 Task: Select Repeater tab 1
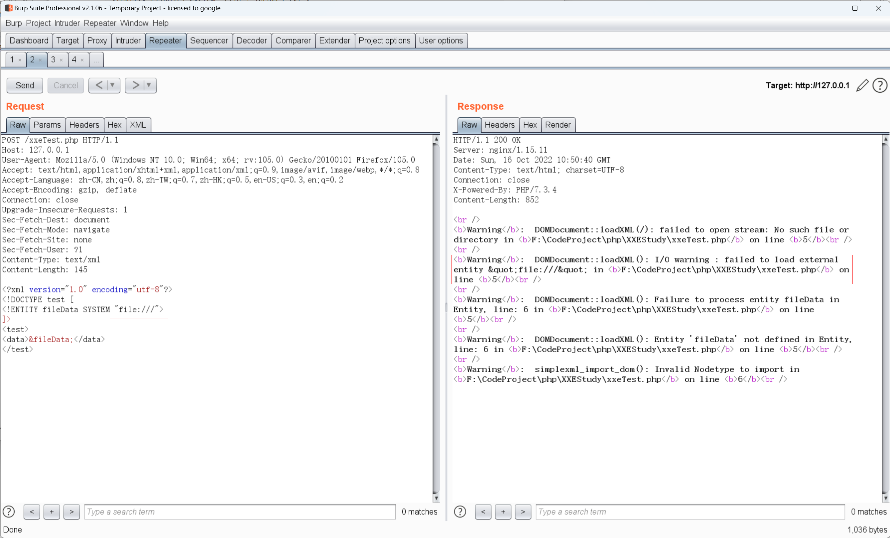coord(12,59)
